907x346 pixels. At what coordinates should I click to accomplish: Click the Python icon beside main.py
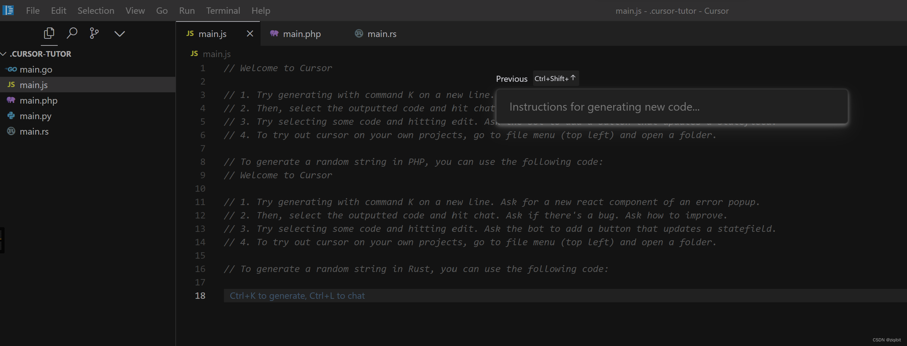(11, 116)
